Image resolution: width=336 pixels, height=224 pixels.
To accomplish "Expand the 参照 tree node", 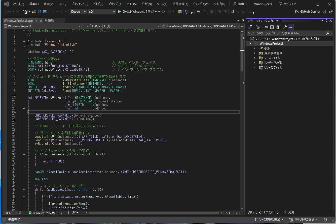I will [x=254, y=48].
